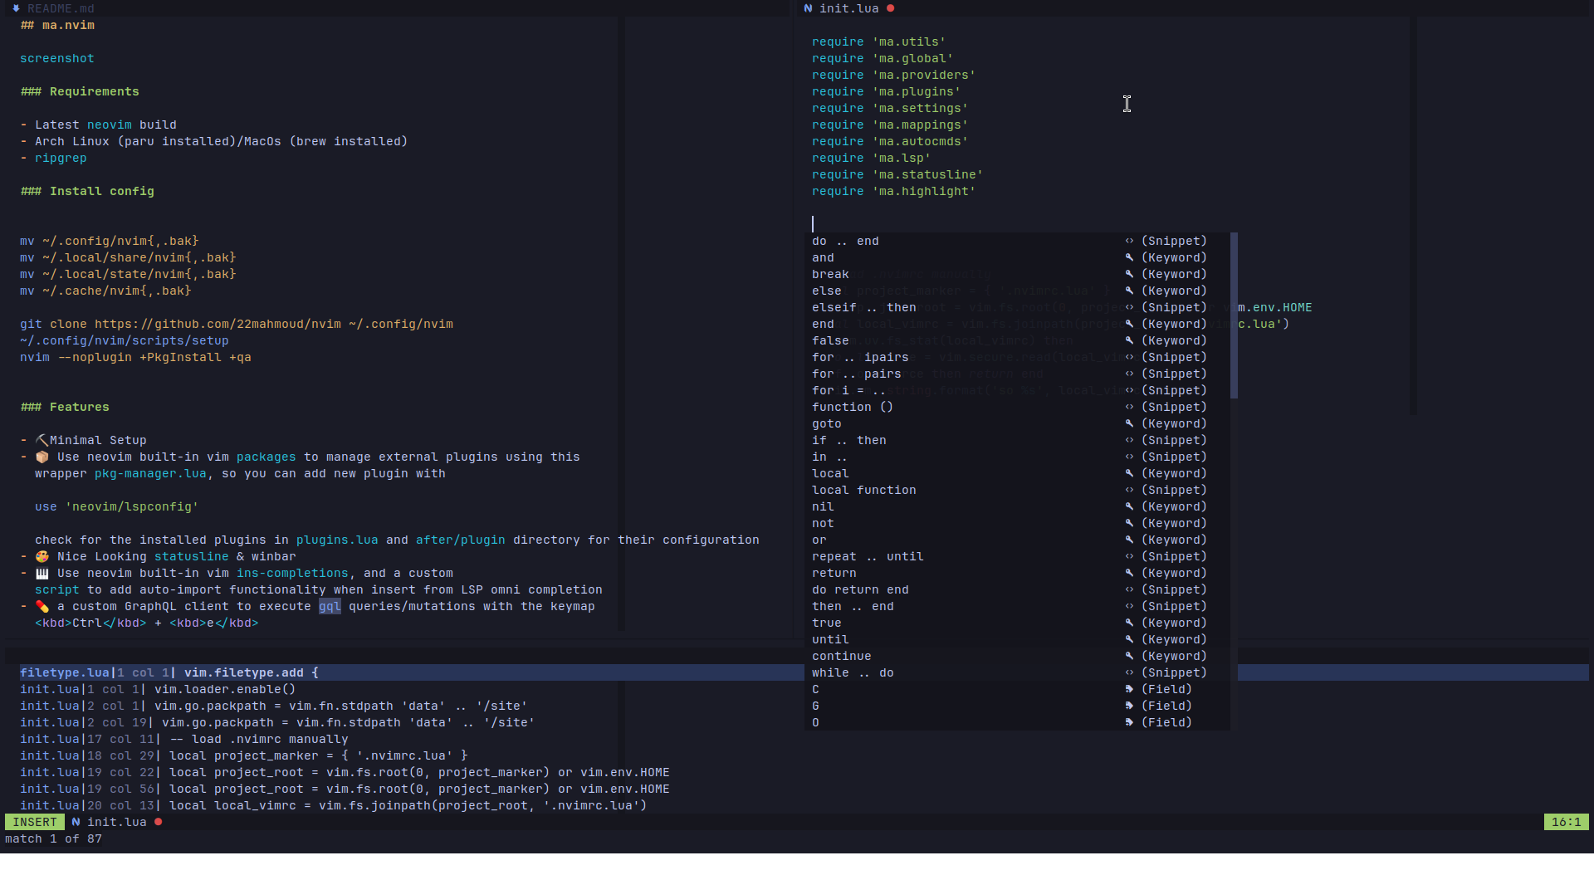The width and height of the screenshot is (1594, 875).
Task: Click the keyboard emoji before 'Use neovim built-in vim ins-completions'
Action: point(42,573)
